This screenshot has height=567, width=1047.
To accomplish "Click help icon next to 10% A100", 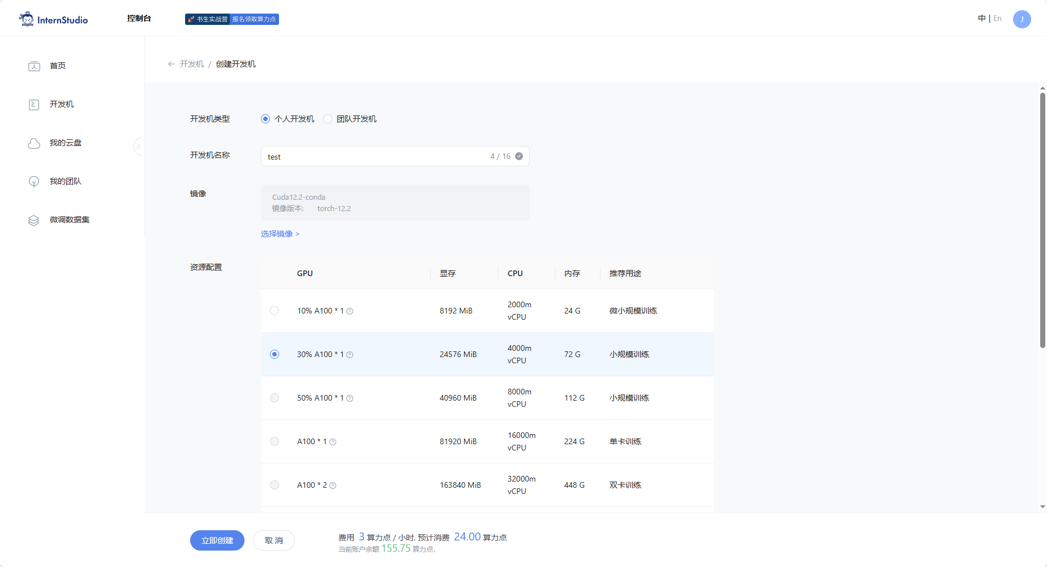I will point(350,311).
